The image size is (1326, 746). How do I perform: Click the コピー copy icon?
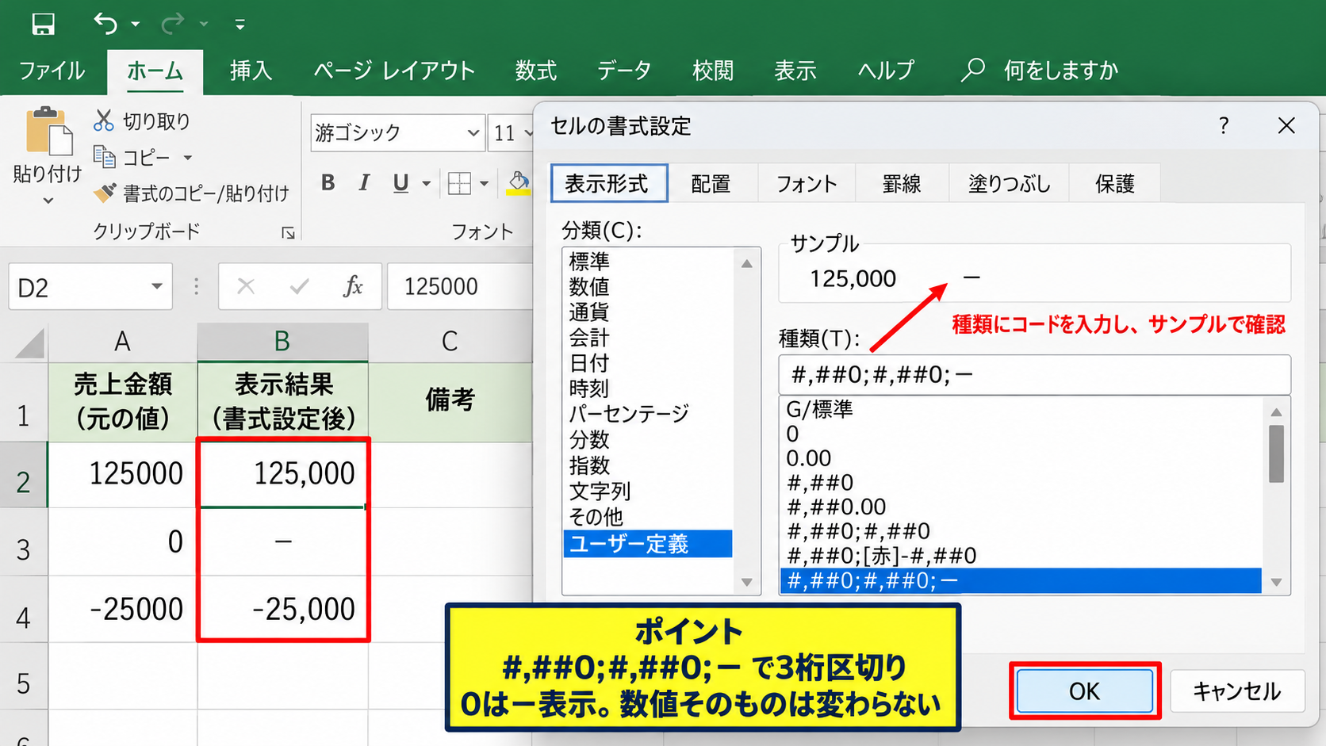coord(104,156)
